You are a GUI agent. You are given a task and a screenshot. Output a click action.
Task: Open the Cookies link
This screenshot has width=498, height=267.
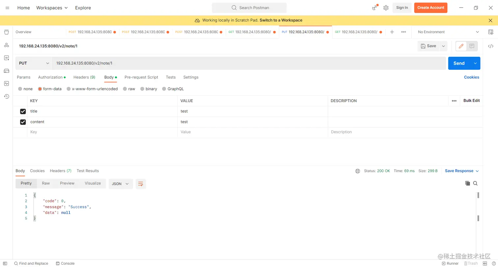471,77
